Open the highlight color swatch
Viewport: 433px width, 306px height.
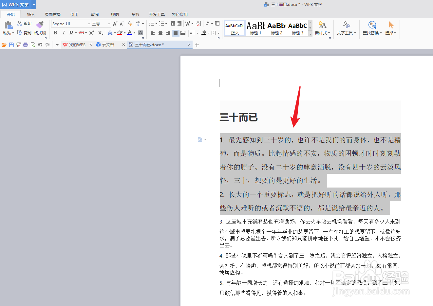120,33
